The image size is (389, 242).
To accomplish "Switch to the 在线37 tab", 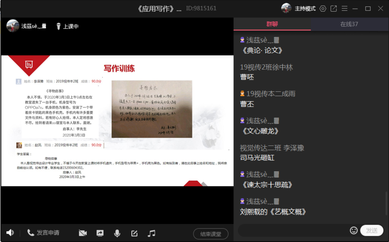I will click(x=349, y=24).
